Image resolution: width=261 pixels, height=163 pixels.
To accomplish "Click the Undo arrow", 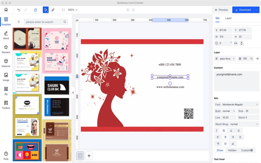I will (19, 10).
